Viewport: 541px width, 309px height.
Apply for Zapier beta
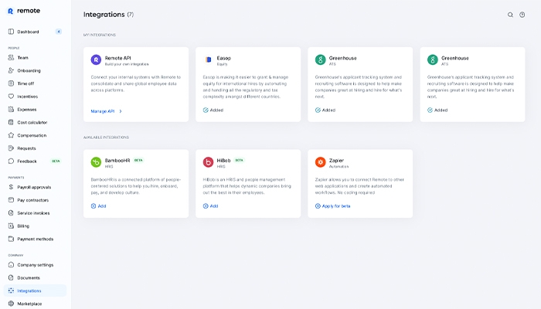[332, 206]
